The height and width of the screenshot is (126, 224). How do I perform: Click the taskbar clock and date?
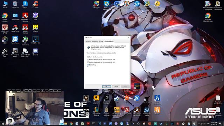(x=214, y=124)
